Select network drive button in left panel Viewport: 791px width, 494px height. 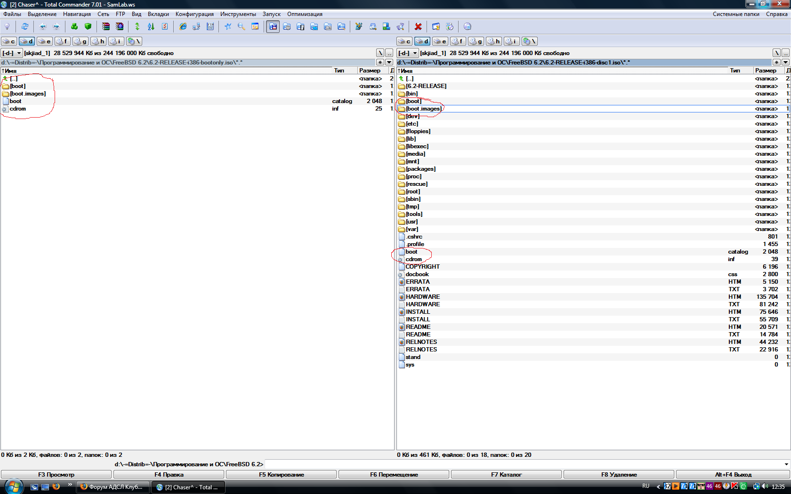(134, 41)
